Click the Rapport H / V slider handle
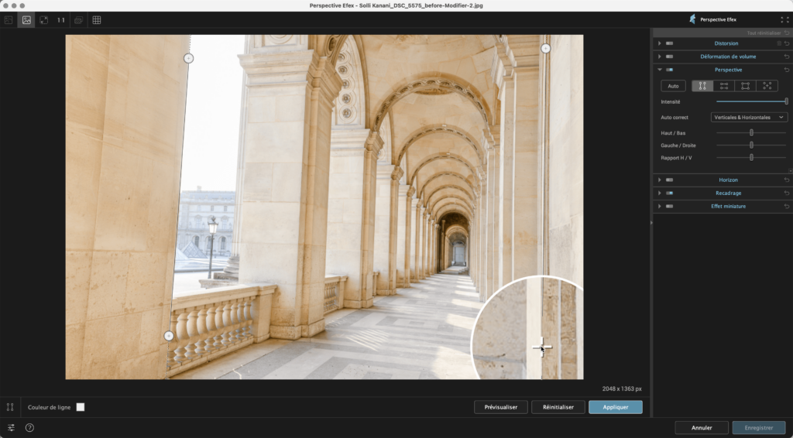Viewport: 793px width, 438px height. point(751,158)
